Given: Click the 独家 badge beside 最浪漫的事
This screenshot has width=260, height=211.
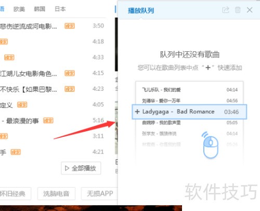Looking at the screenshot, I should [x=48, y=120].
